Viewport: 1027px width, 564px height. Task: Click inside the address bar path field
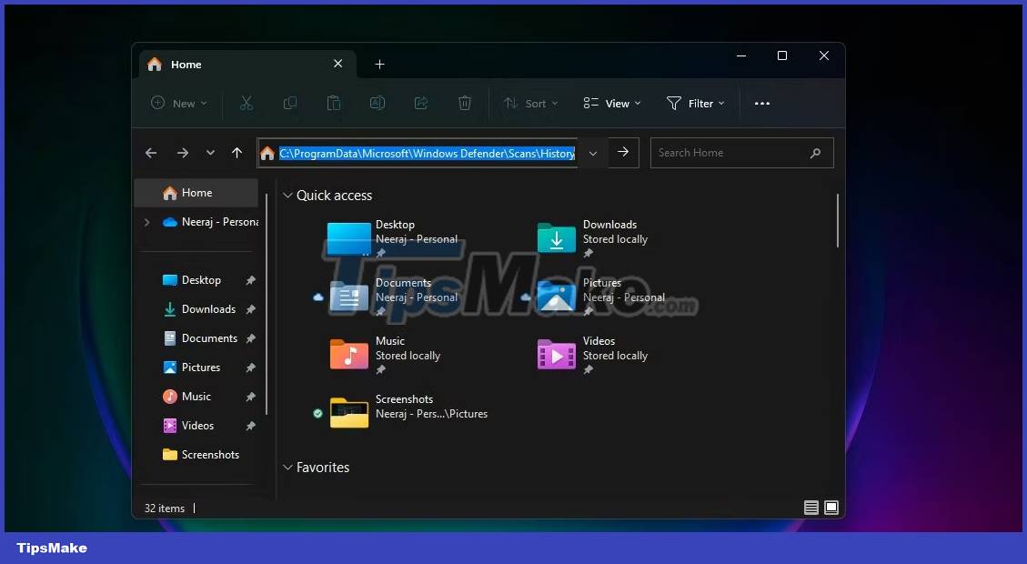click(418, 153)
